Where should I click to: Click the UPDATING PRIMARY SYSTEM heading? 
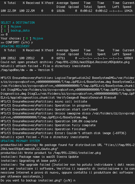pos(20,141)
